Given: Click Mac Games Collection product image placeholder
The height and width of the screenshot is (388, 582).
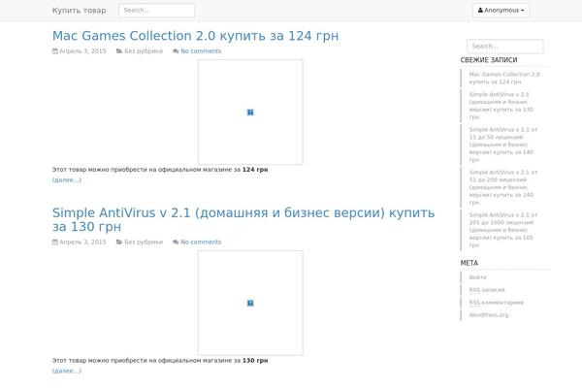Looking at the screenshot, I should (x=250, y=113).
